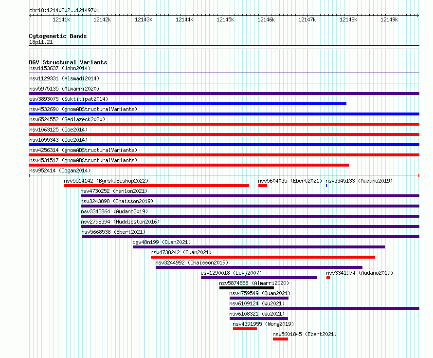Click the nsv6109124 (Wu2021) label
Image resolution: width=433 pixels, height=358 pixels.
[257, 303]
